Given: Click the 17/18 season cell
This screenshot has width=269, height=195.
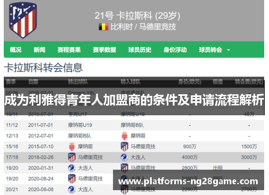Looking at the screenshot, I should click(12, 157).
